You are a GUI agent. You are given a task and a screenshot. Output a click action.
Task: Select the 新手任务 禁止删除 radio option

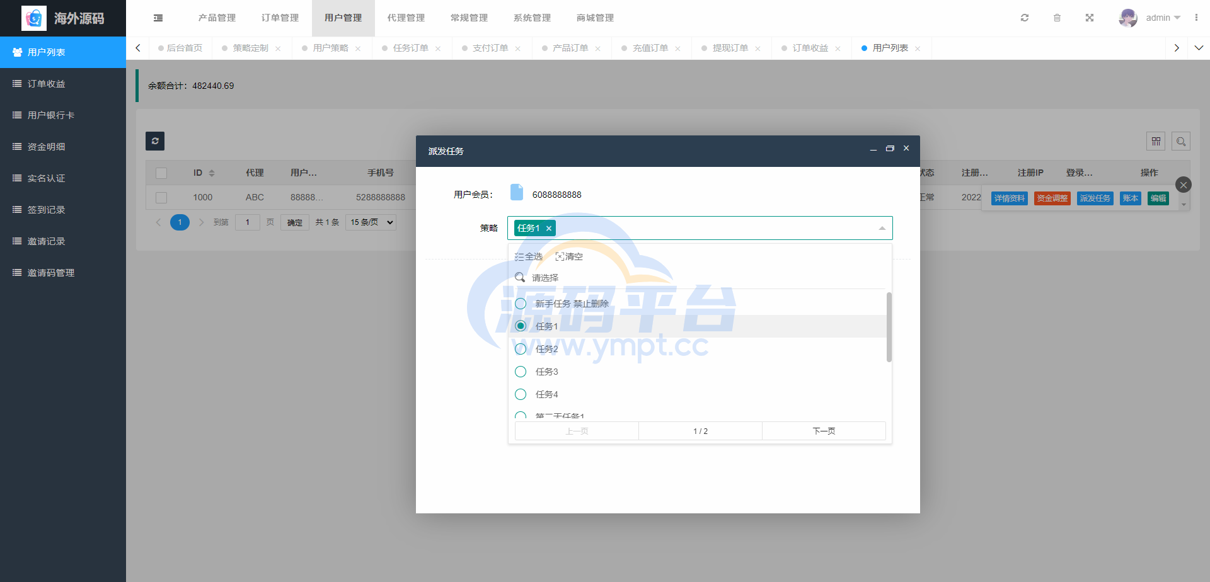tap(521, 304)
